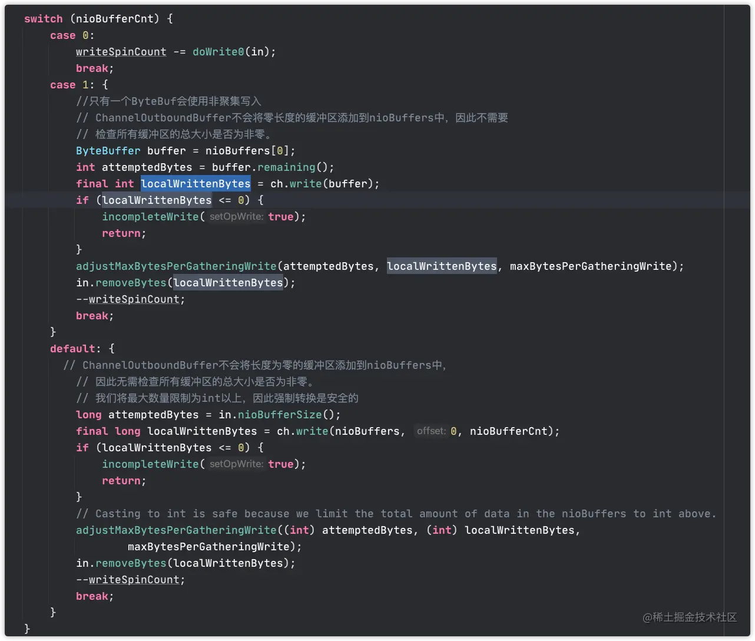The width and height of the screenshot is (755, 641).
Task: Click the doWrite0 method call
Action: [x=218, y=52]
